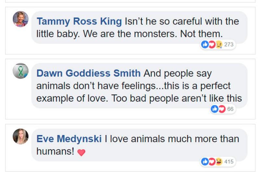Visit the Dawn Goddiess Smith profile name link
Image resolution: width=260 pixels, height=172 pixels.
88,73
